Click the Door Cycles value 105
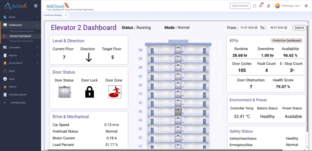This screenshot has height=151, width=312. point(242,70)
